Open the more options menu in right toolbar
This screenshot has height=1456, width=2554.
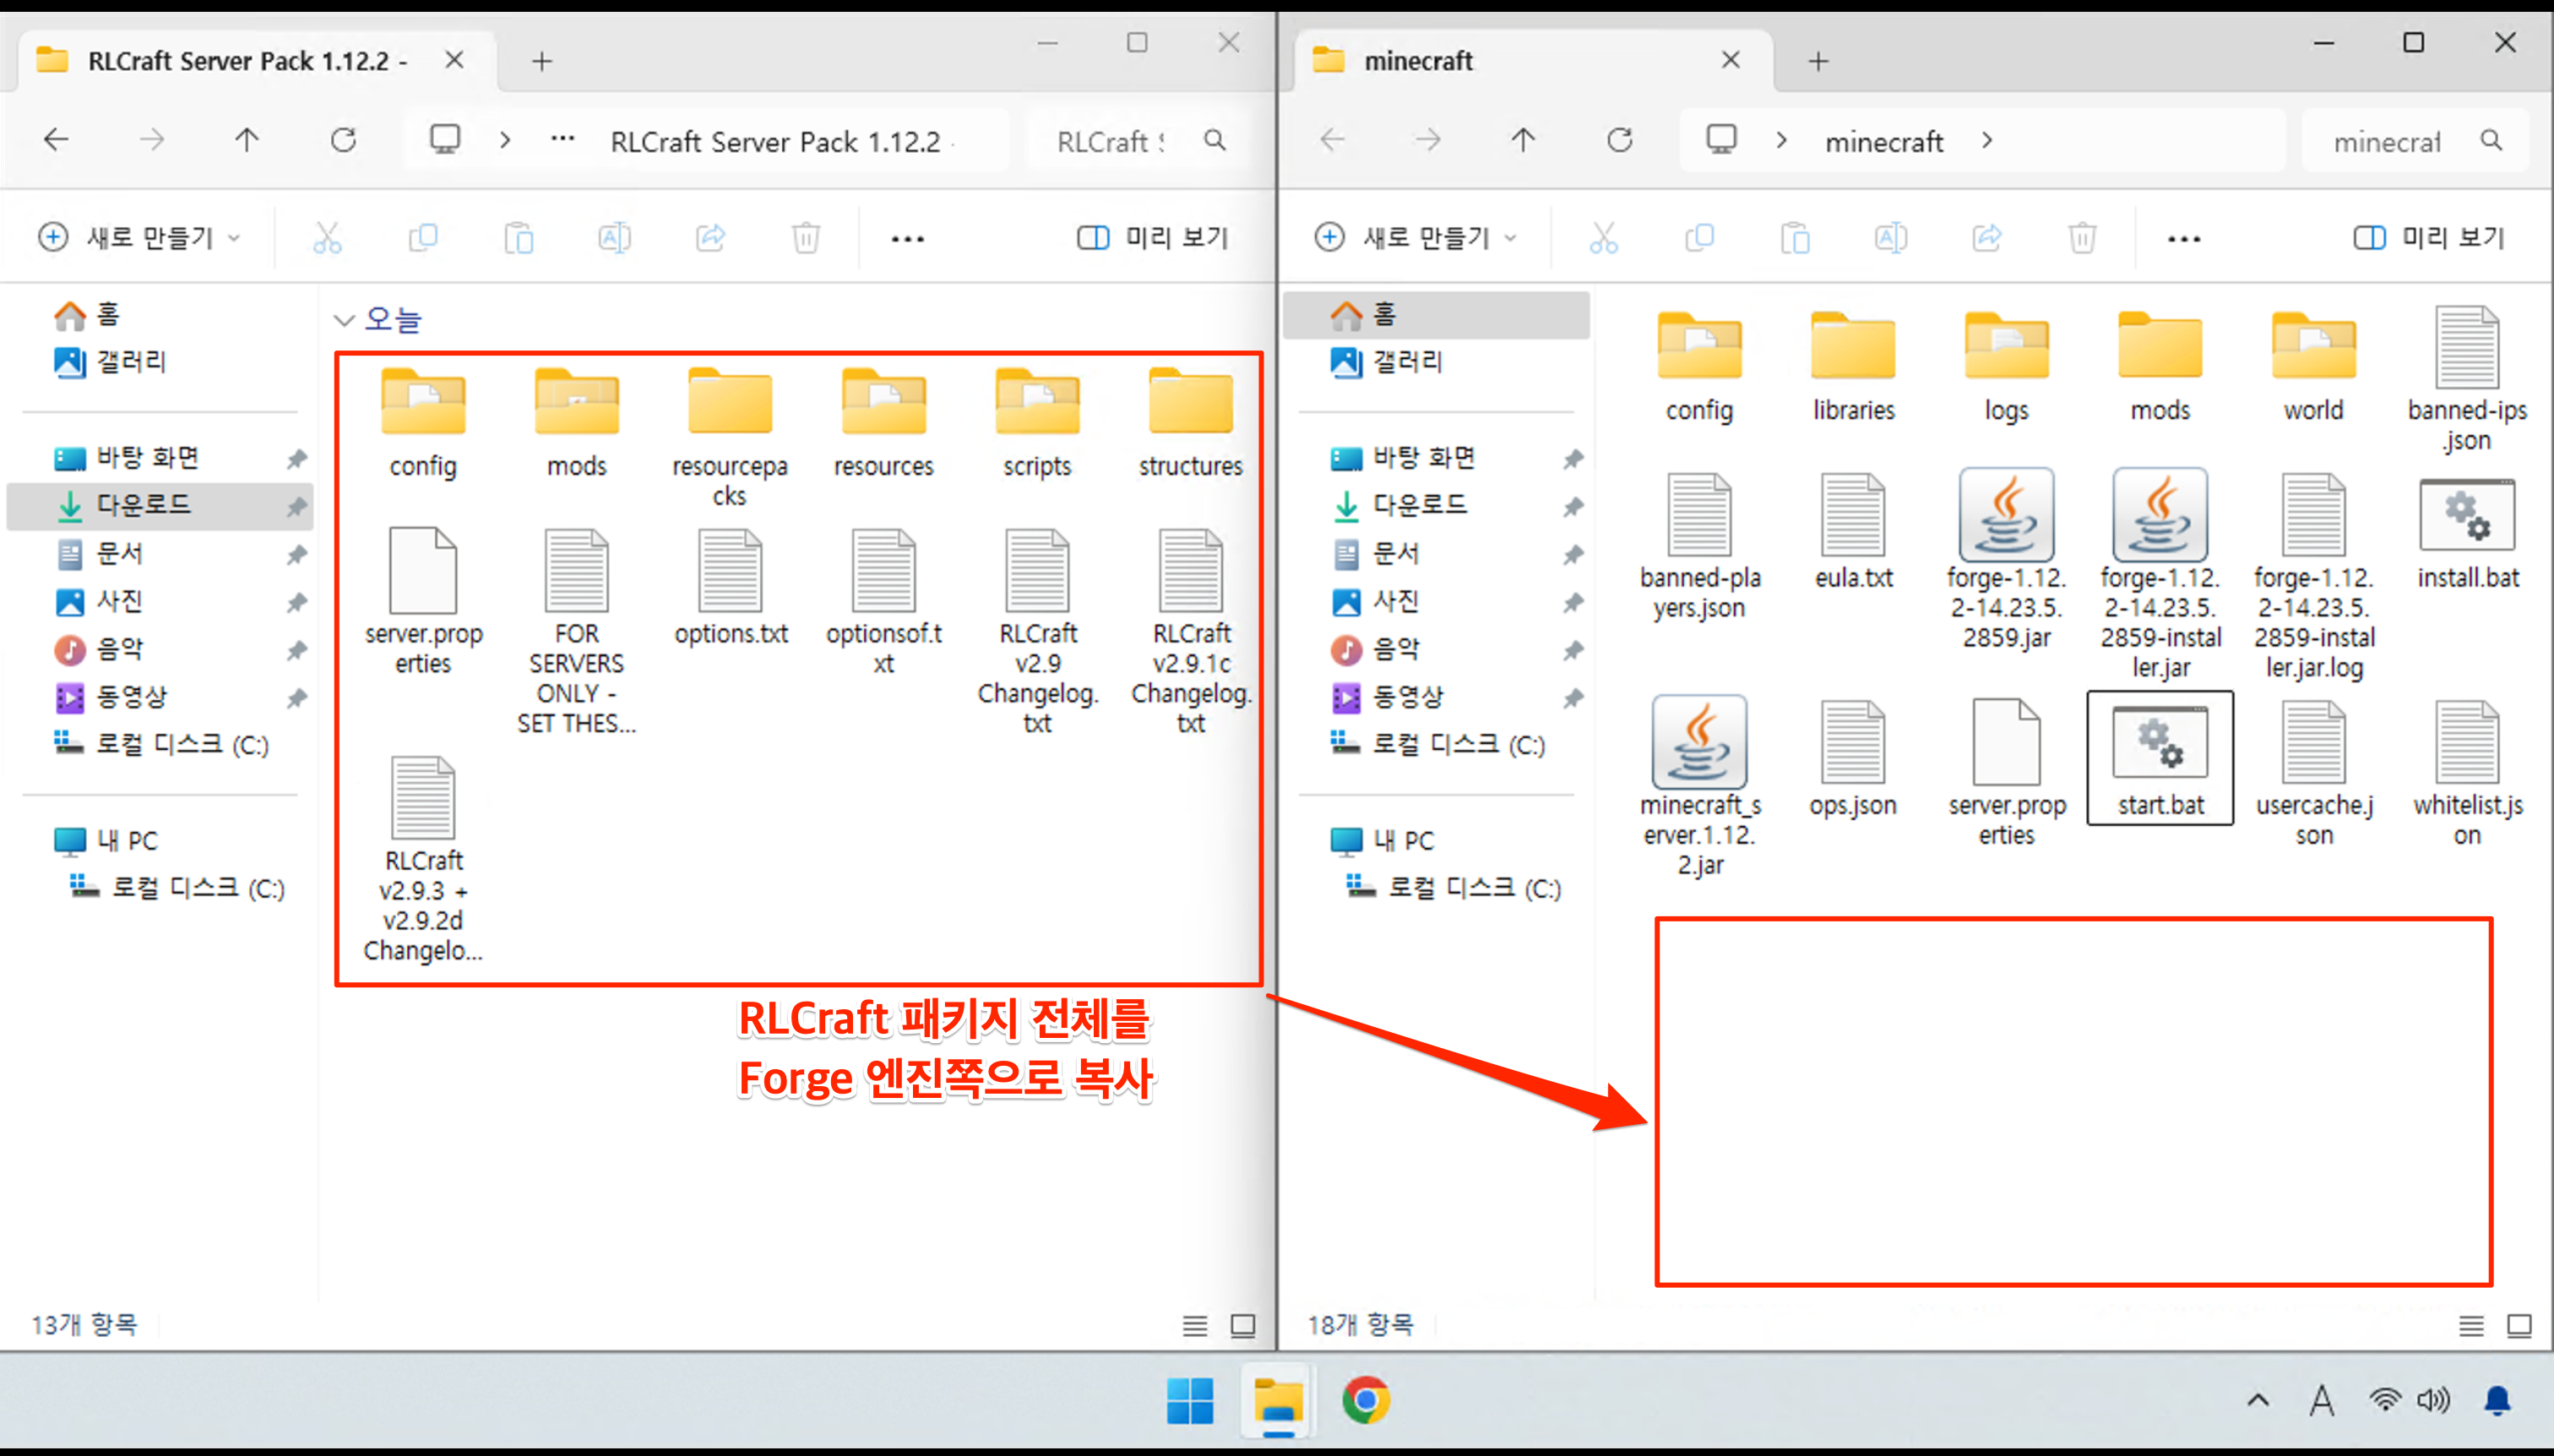tap(2183, 239)
